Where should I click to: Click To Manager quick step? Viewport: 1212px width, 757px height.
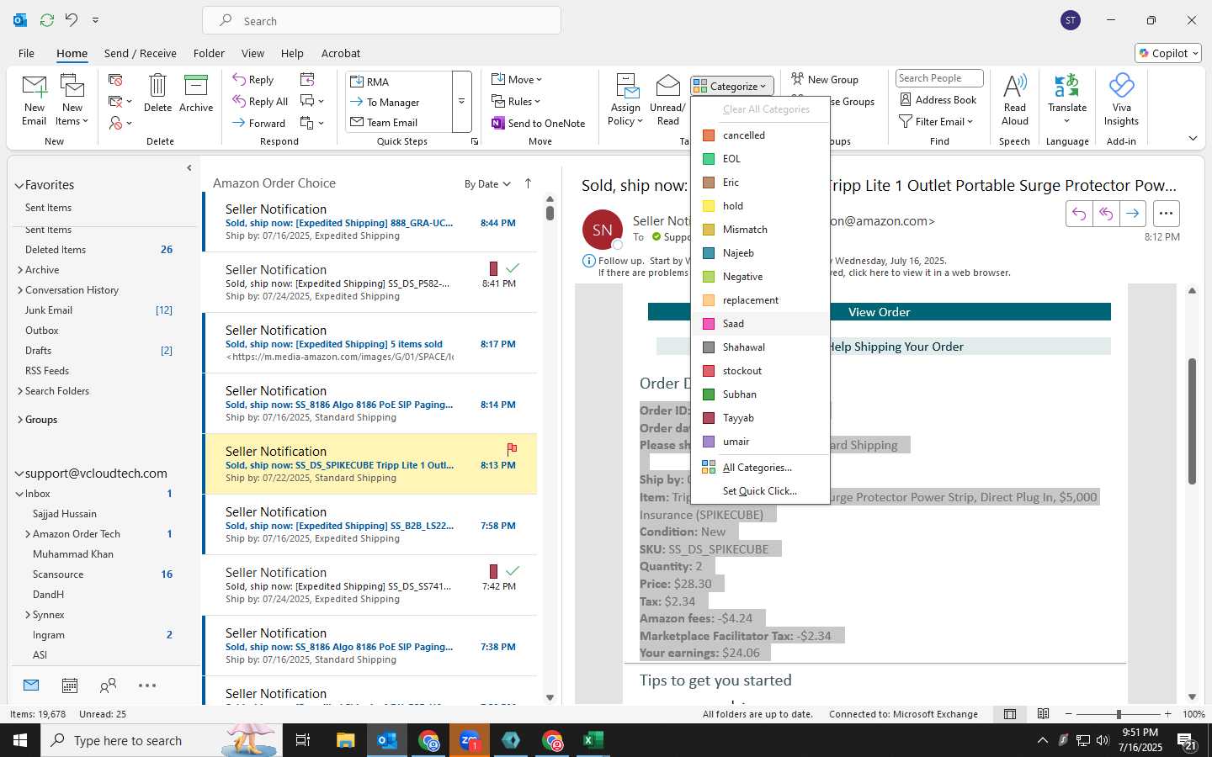coord(400,102)
